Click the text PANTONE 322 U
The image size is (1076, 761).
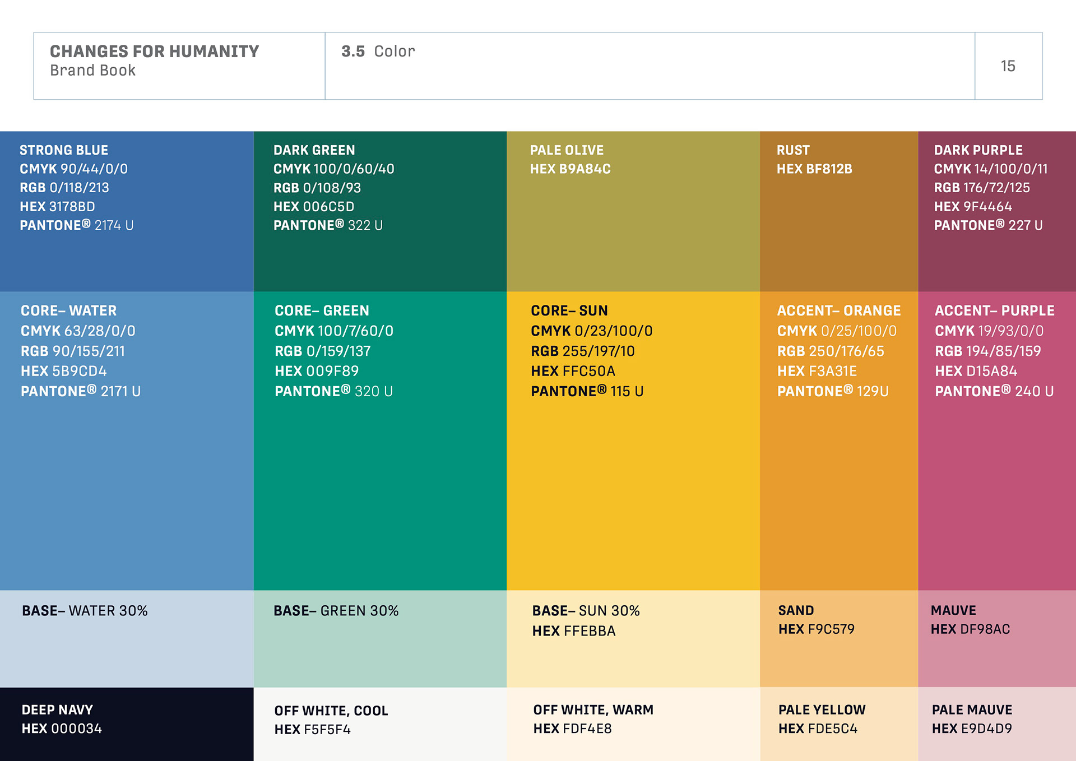coord(328,225)
